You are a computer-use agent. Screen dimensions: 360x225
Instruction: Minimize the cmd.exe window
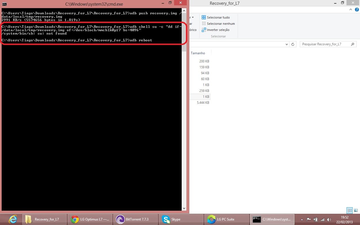(163, 3)
